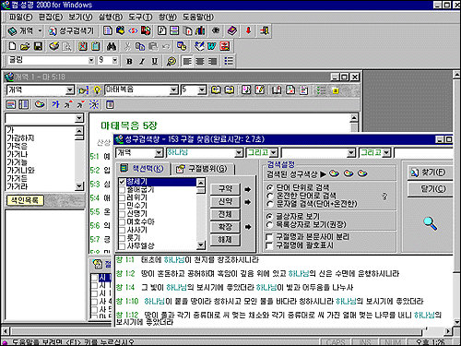Open the first 그리고 operator dropdown
Screen dimensions: 461x346
click(x=274, y=153)
